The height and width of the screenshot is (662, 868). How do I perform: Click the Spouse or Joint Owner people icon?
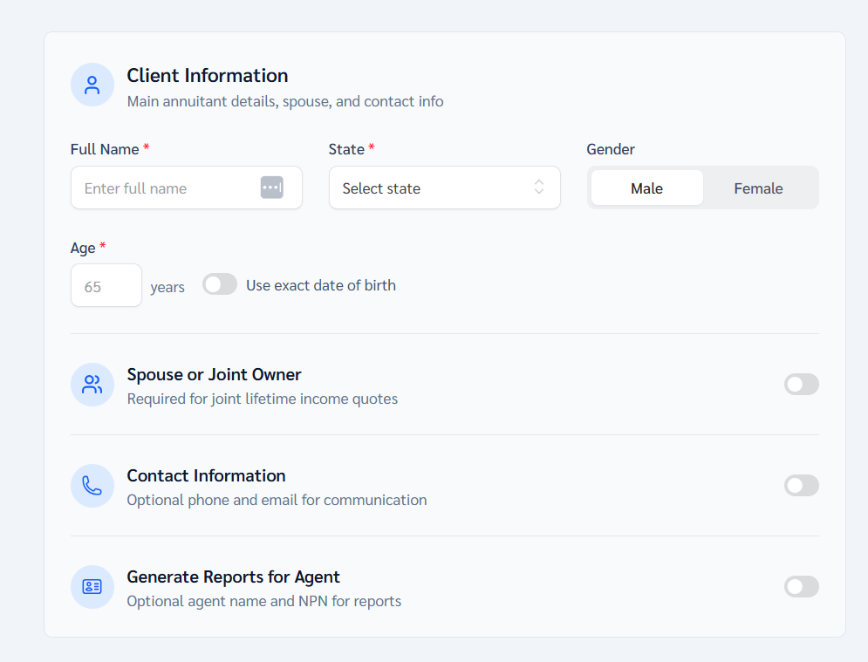(92, 385)
